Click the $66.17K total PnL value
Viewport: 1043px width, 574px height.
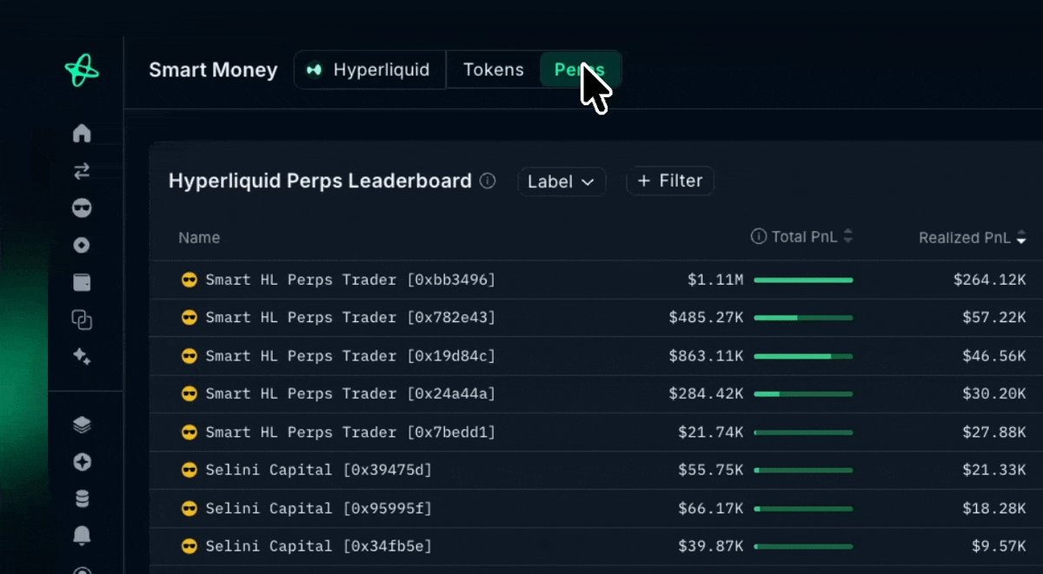point(711,508)
